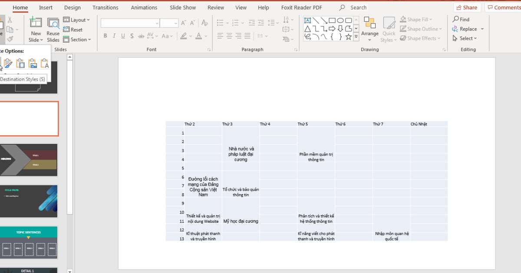
Task: Open the Section dropdown menu
Action: (77, 39)
